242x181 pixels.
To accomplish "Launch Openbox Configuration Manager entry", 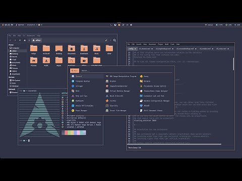I will [155, 101].
